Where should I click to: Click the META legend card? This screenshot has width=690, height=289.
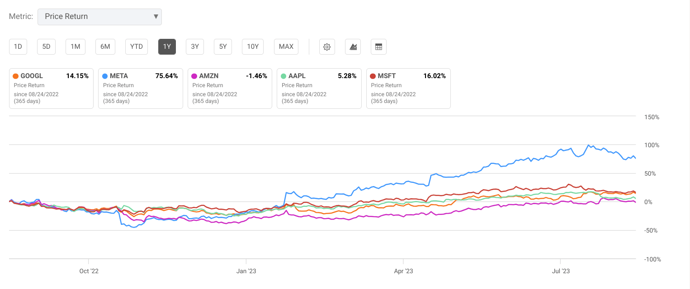[140, 89]
